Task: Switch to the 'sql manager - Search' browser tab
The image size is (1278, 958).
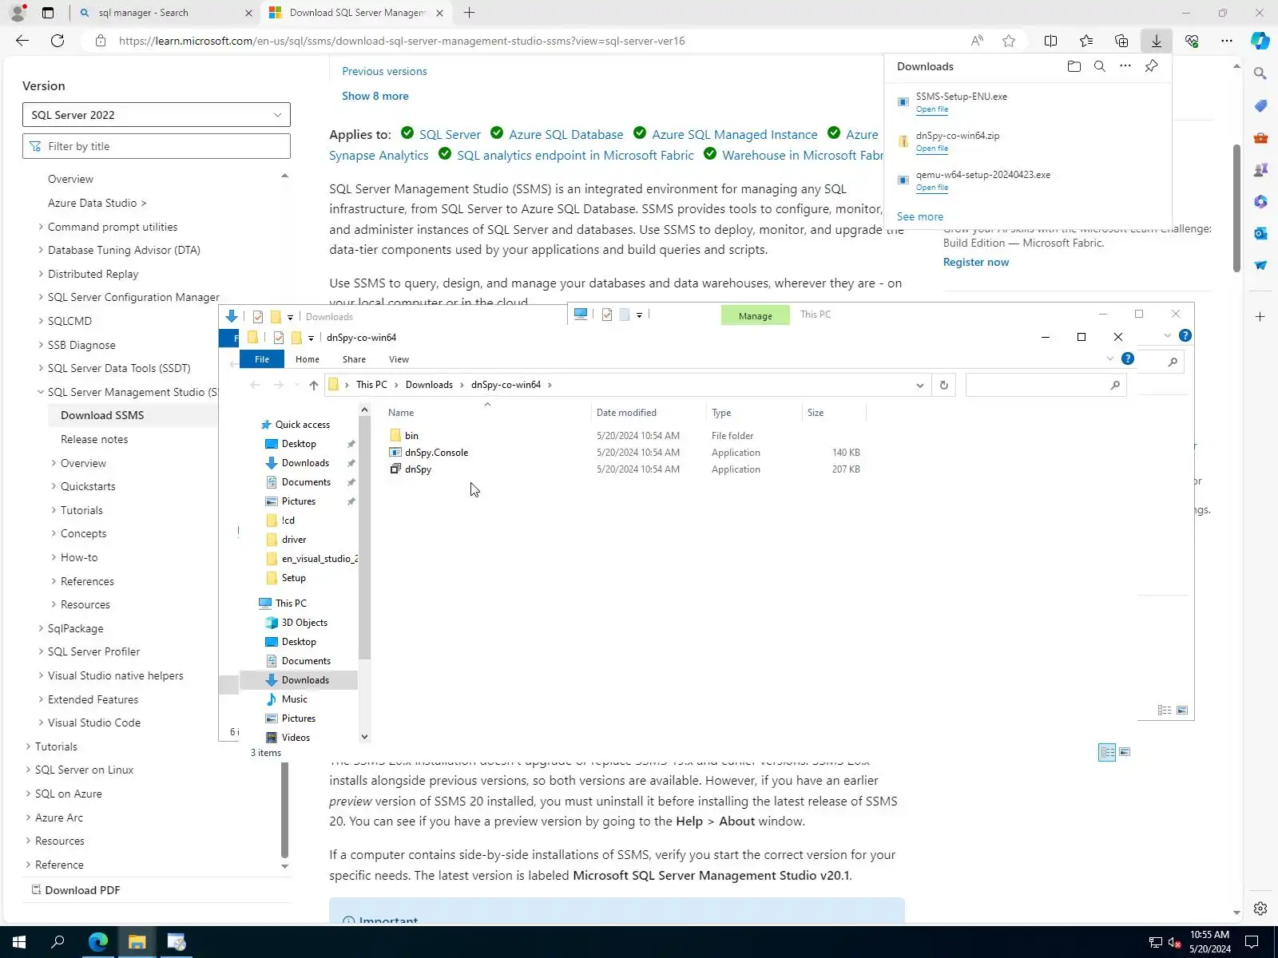Action: pos(166,13)
